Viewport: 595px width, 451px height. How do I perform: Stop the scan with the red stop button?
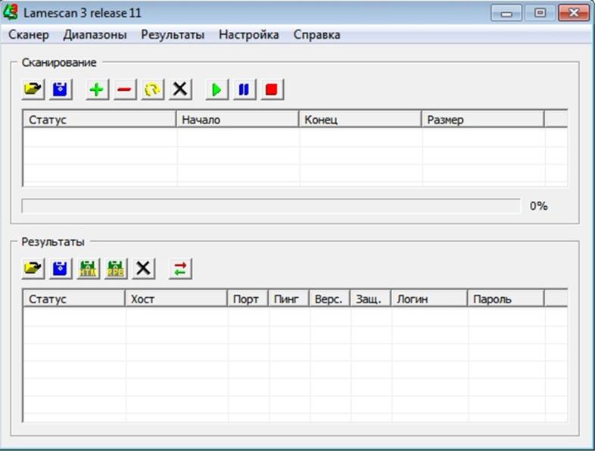click(x=271, y=89)
